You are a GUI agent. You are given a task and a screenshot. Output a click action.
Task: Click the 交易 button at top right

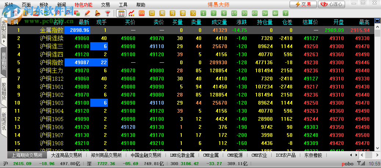click(x=303, y=4)
